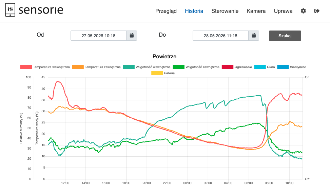
Task: Hide Wilgotność zewnętrzna series
Action: point(196,67)
